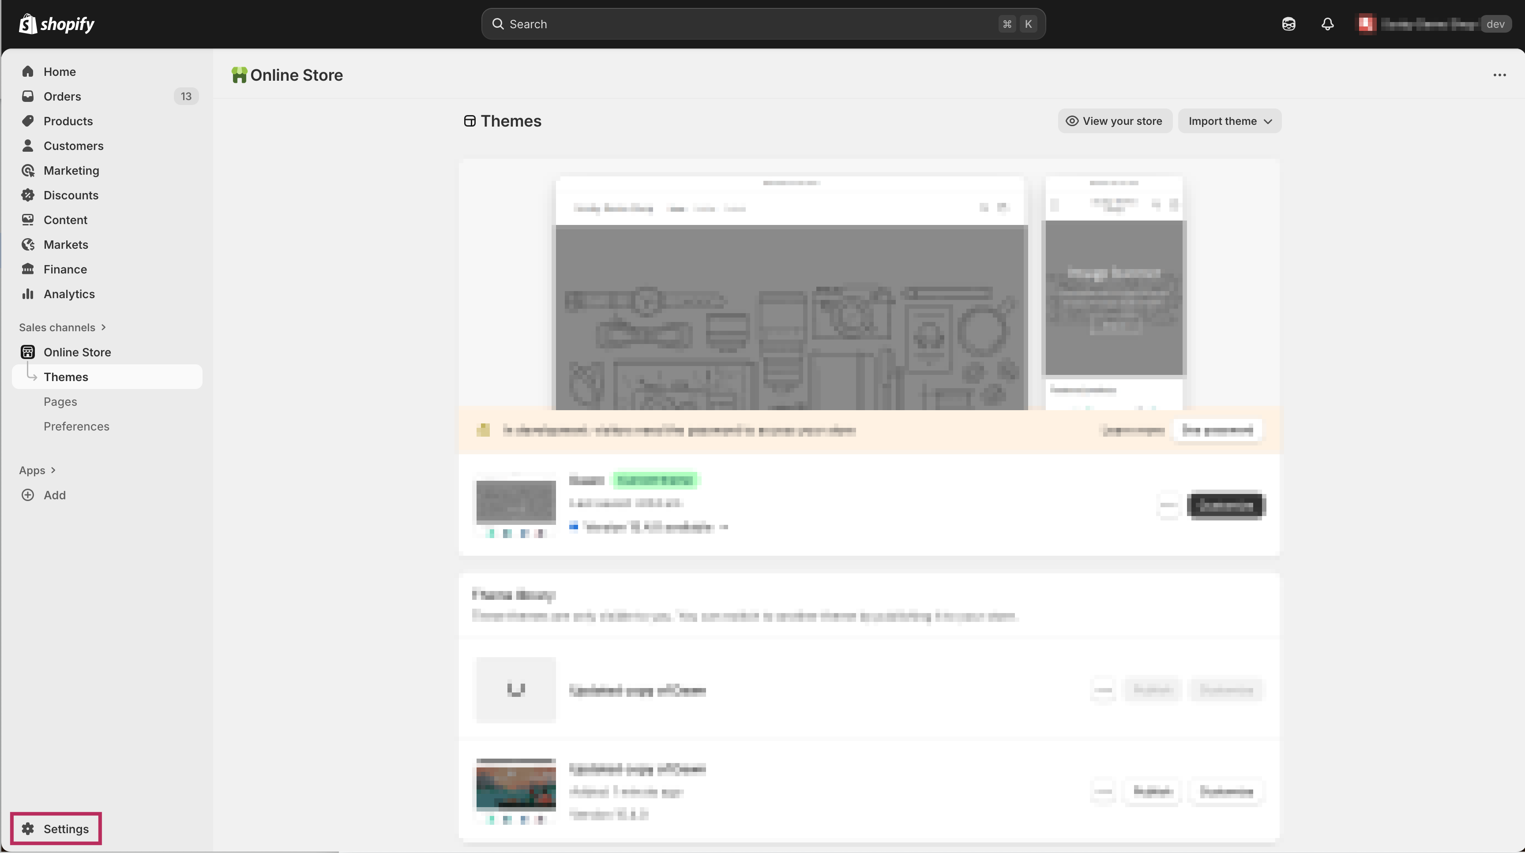Select Preferences under Online Store
The height and width of the screenshot is (853, 1525).
pyautogui.click(x=76, y=426)
